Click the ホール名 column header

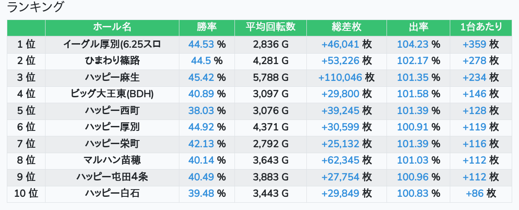112,27
